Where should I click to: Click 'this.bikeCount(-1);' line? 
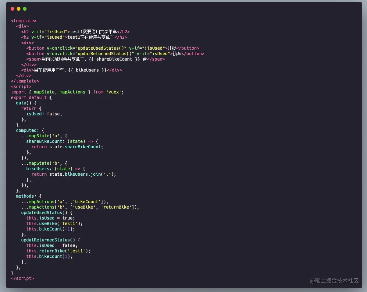pyautogui.click(x=51, y=229)
